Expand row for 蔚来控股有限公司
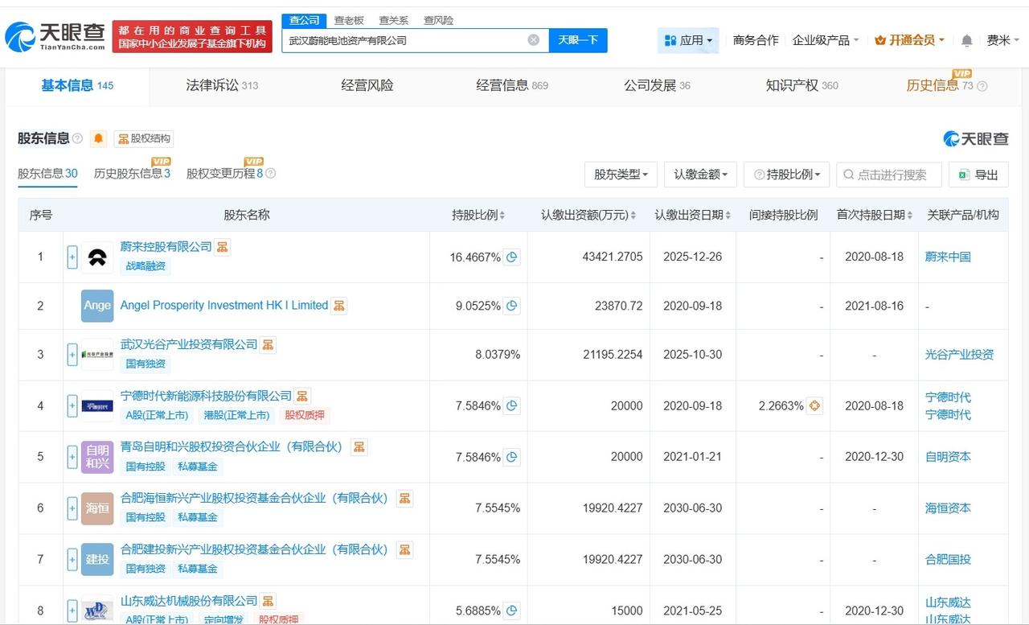Image resolution: width=1029 pixels, height=625 pixels. 72,257
